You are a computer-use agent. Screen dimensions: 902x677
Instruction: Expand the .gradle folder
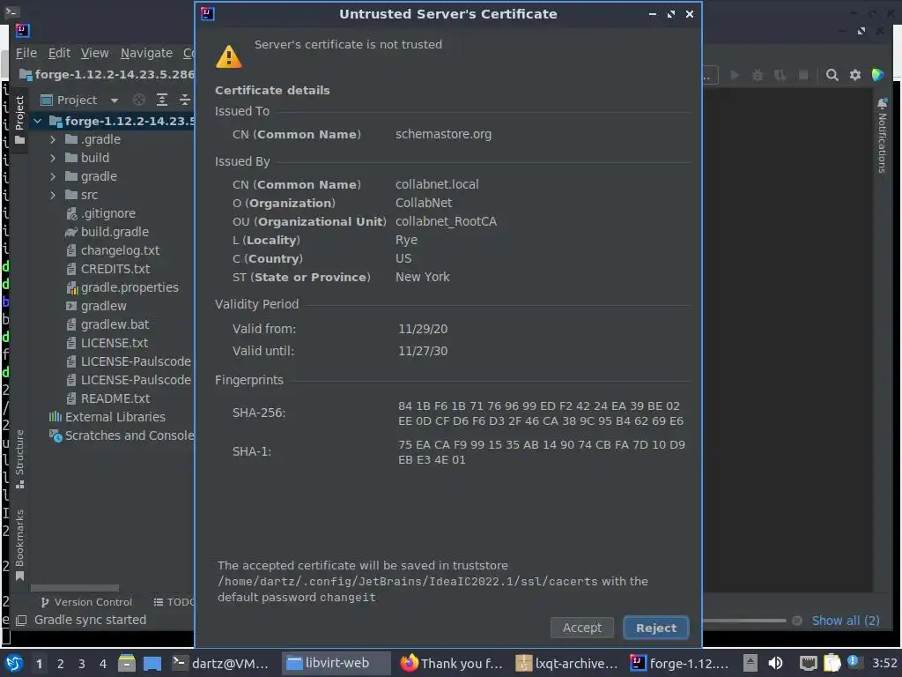53,139
